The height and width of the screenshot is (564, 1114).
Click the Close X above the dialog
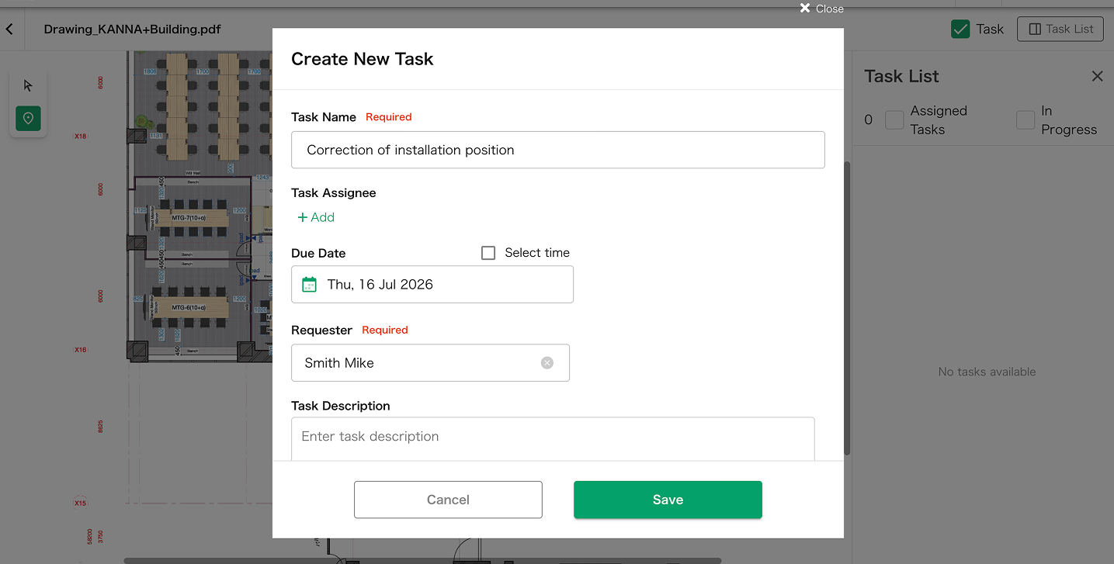tap(822, 9)
